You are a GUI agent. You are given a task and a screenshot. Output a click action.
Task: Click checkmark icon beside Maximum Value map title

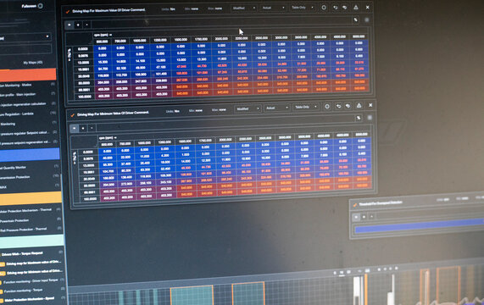67,11
